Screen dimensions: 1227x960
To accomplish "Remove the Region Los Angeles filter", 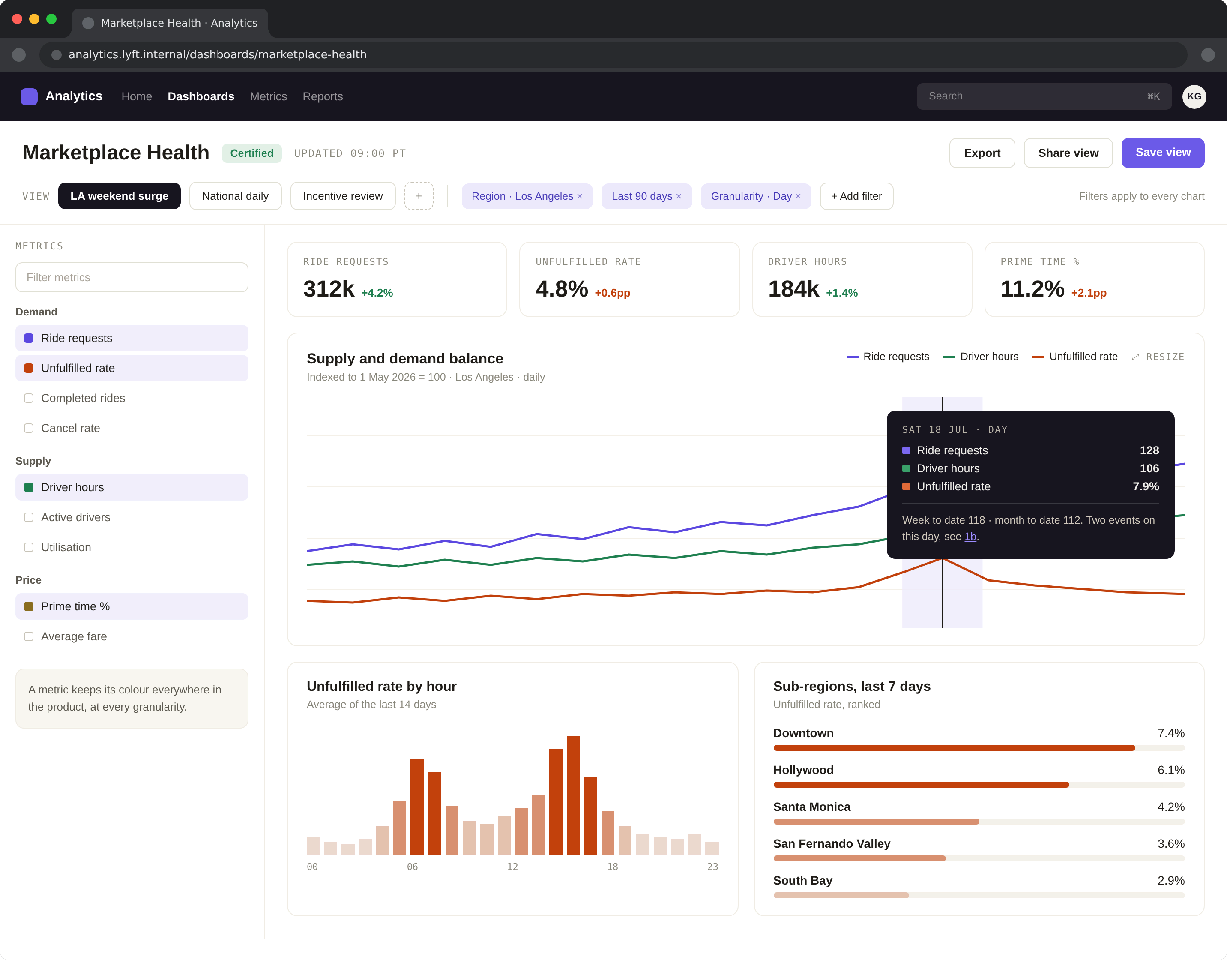I will [x=580, y=196].
